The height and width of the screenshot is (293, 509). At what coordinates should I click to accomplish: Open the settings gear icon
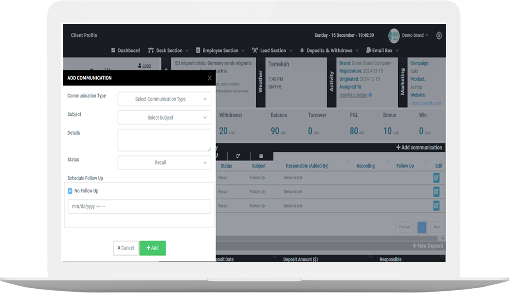point(439,35)
